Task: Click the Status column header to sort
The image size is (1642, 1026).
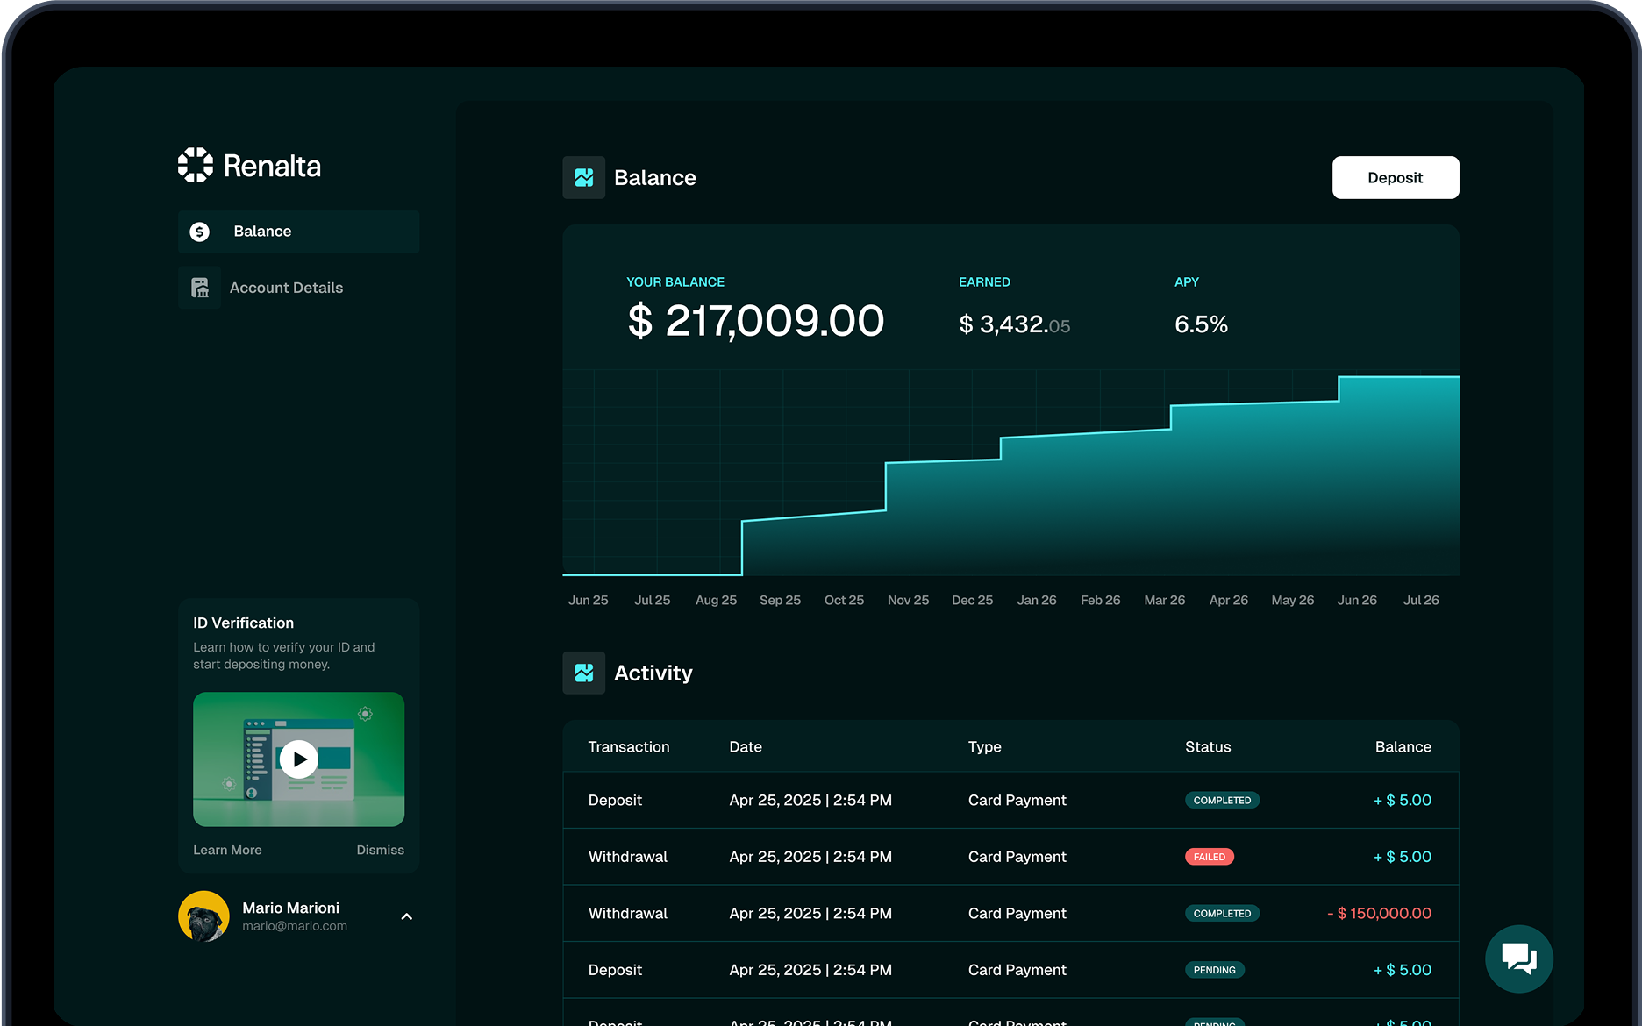Action: click(1208, 746)
